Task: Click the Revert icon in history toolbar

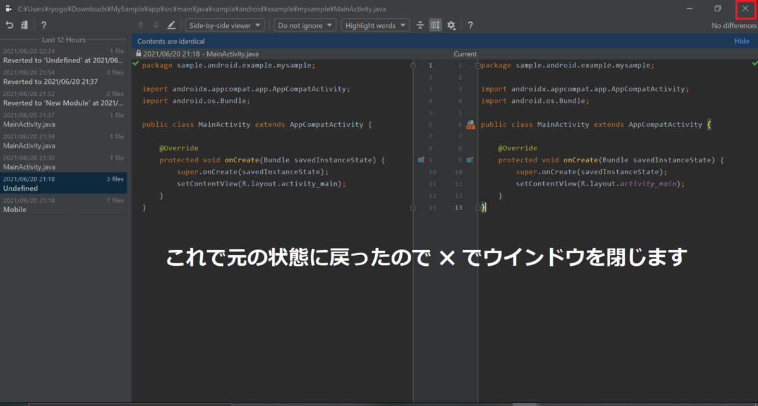Action: tap(9, 25)
